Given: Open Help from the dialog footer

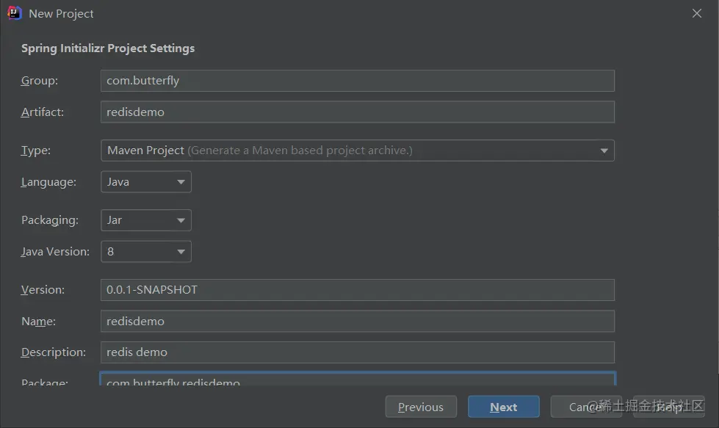Looking at the screenshot, I should 668,407.
